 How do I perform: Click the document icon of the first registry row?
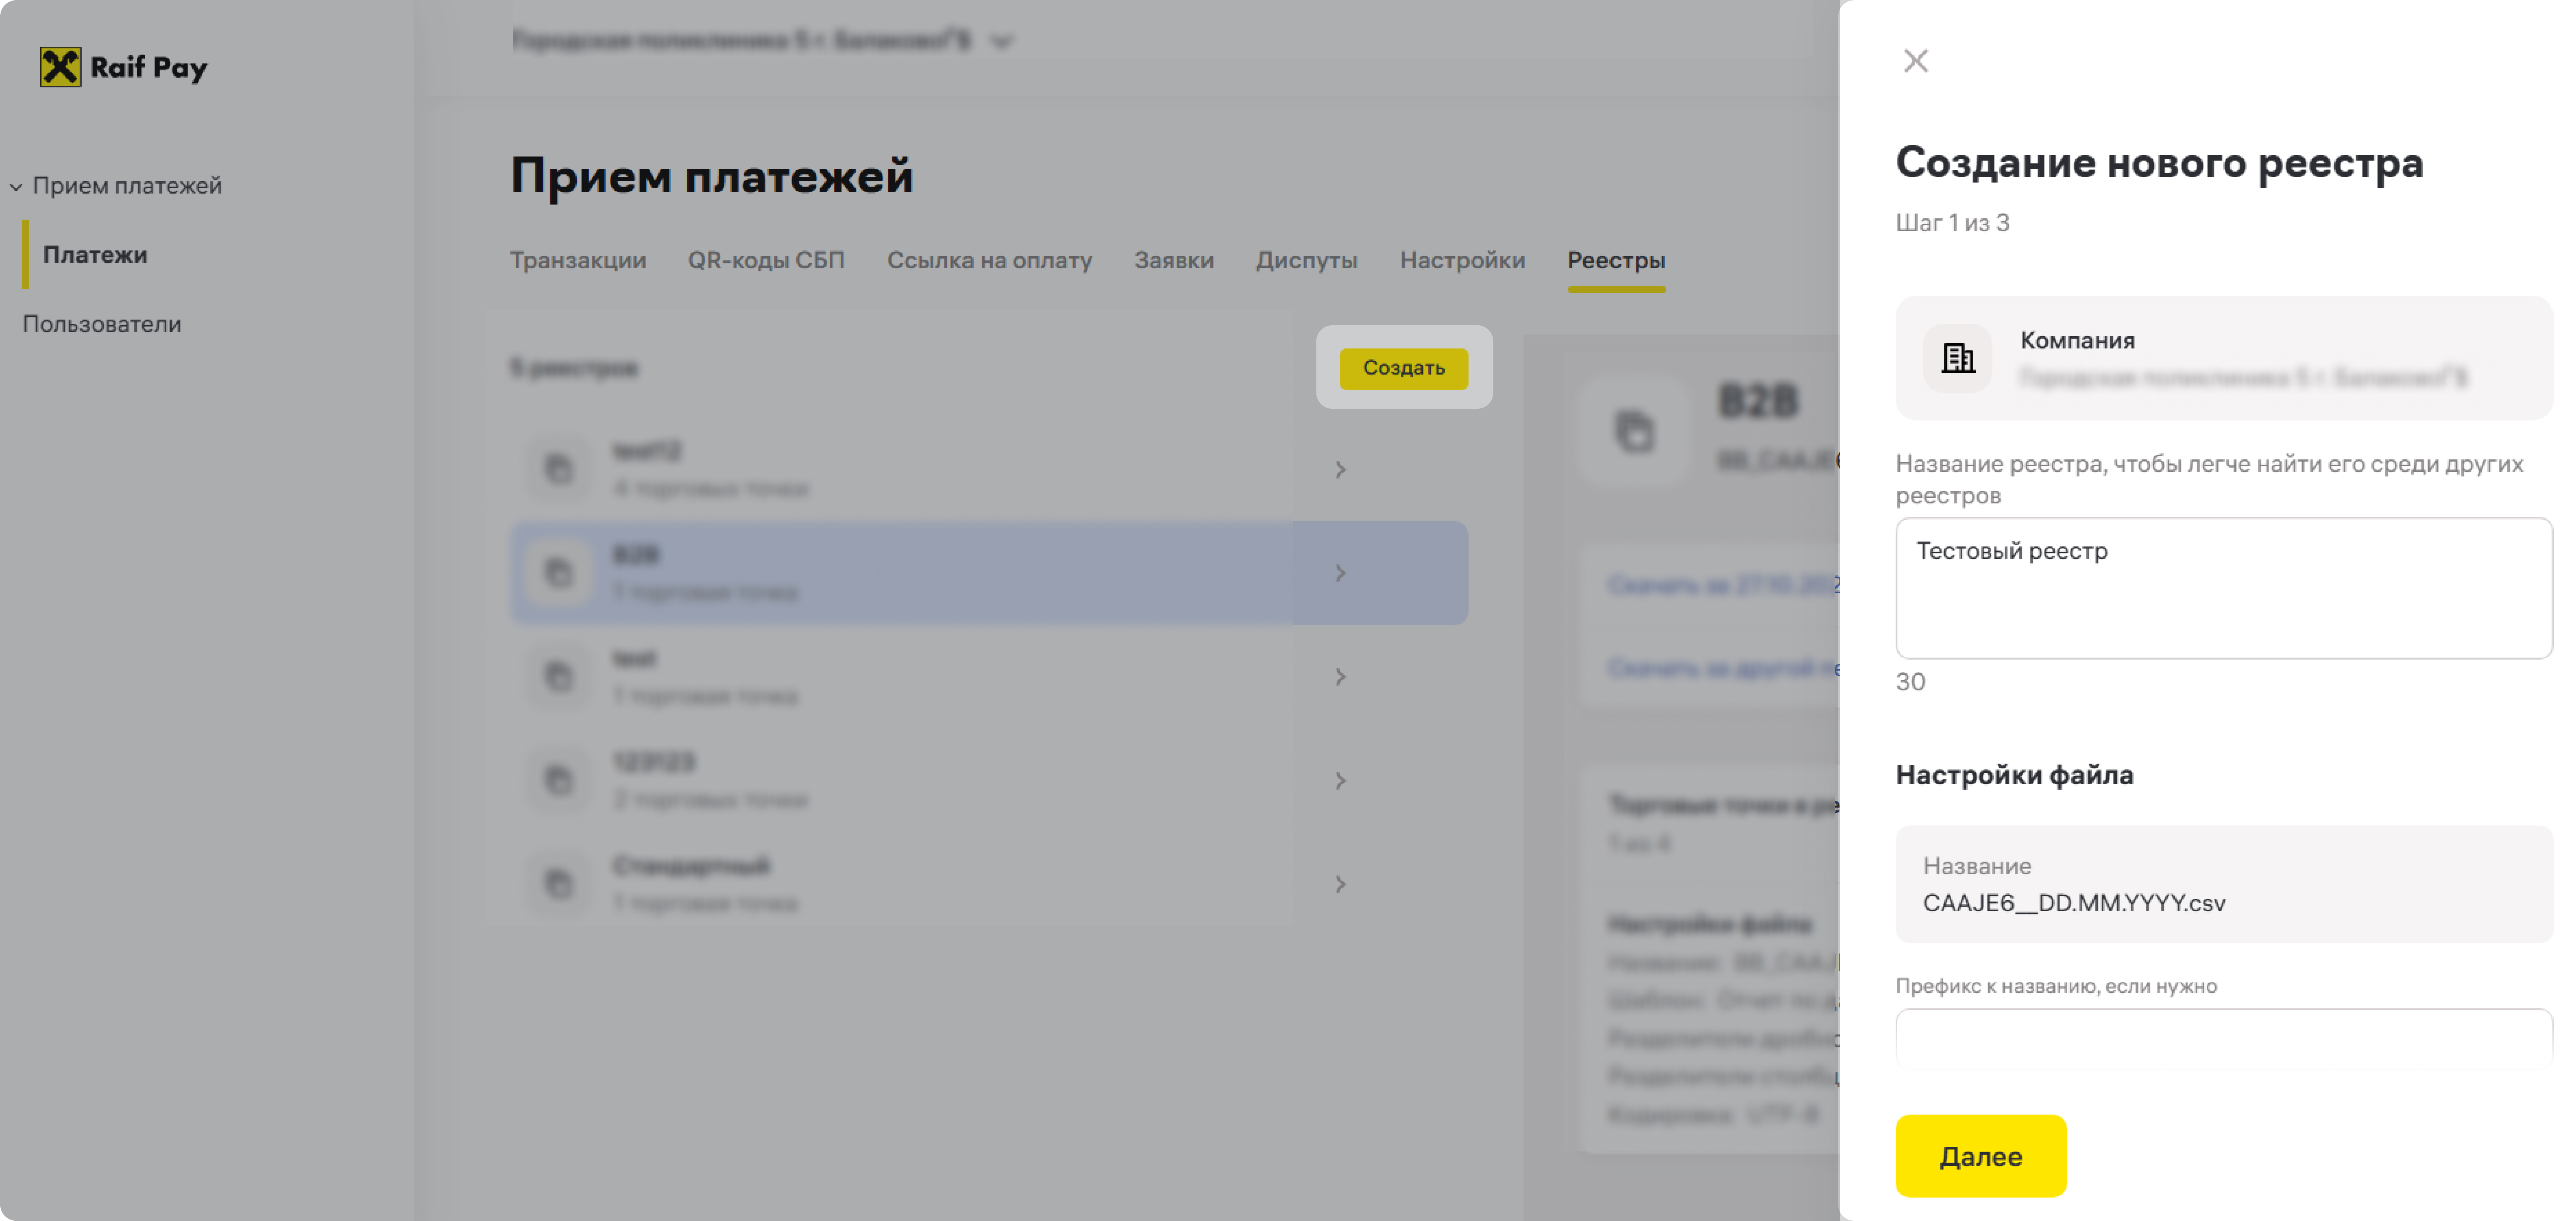(x=558, y=468)
